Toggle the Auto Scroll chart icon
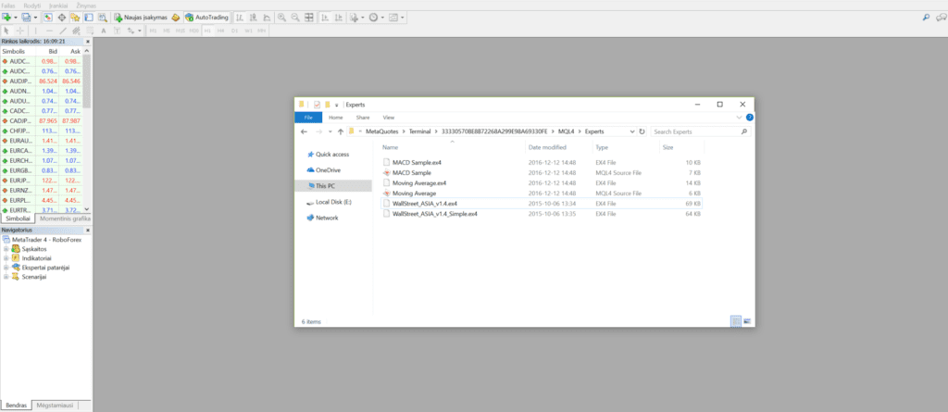Image resolution: width=948 pixels, height=412 pixels. click(325, 18)
